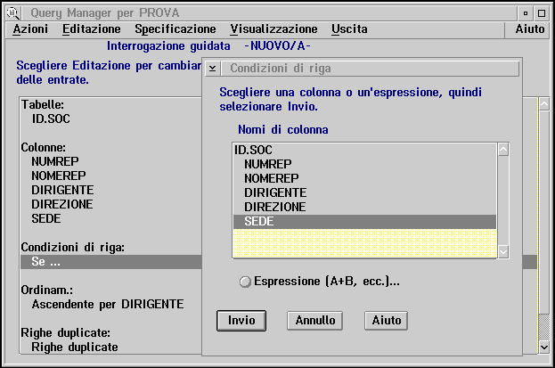
Task: Click the main window scroll down arrow
Action: tap(544, 345)
